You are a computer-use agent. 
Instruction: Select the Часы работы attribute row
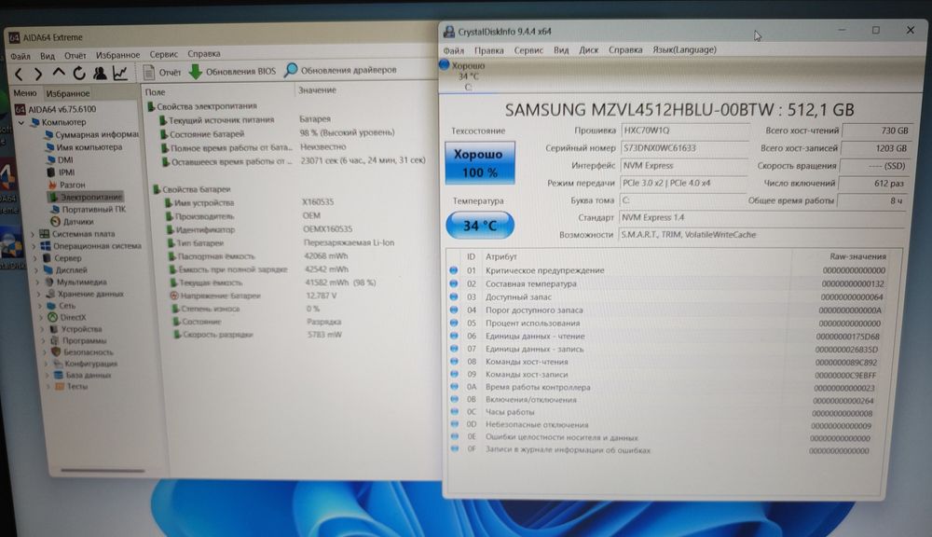662,412
